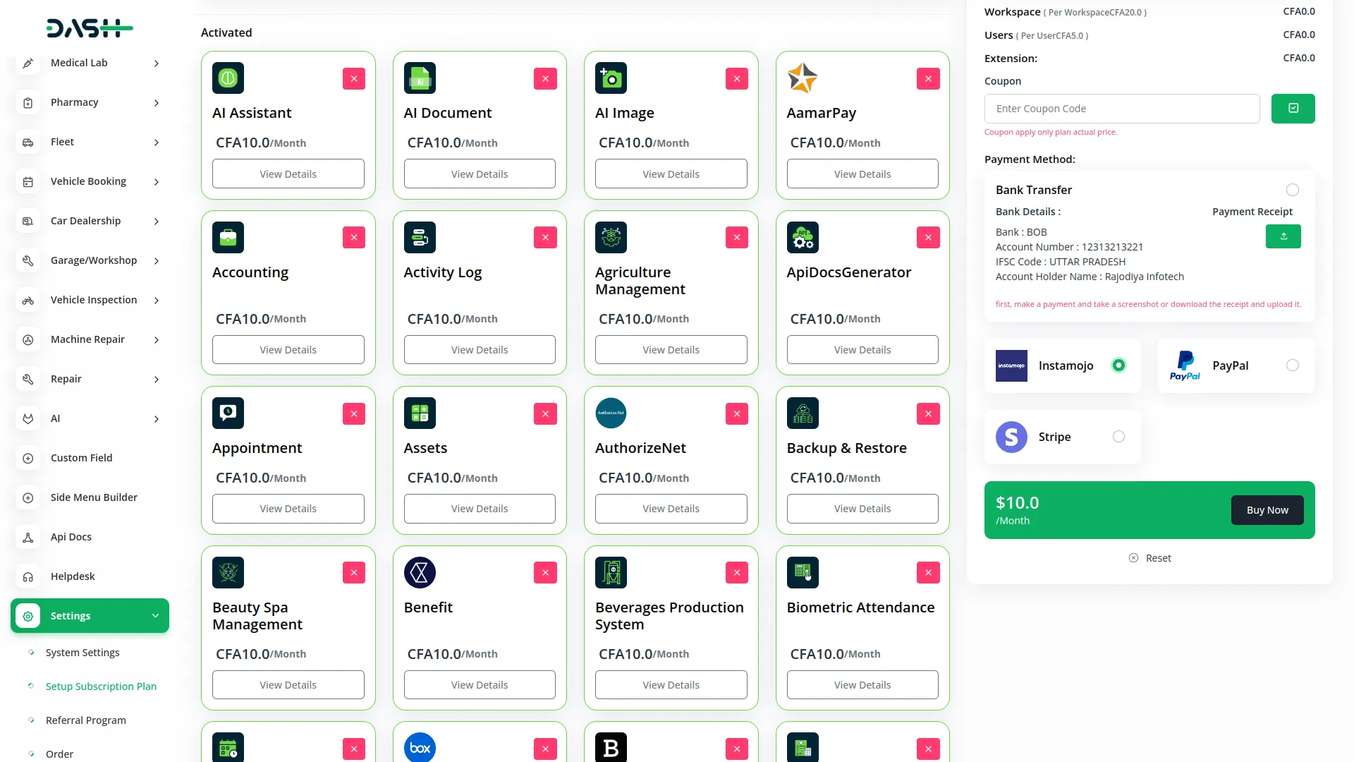Remove the AI Document module with red X
This screenshot has width=1354, height=762.
click(545, 78)
